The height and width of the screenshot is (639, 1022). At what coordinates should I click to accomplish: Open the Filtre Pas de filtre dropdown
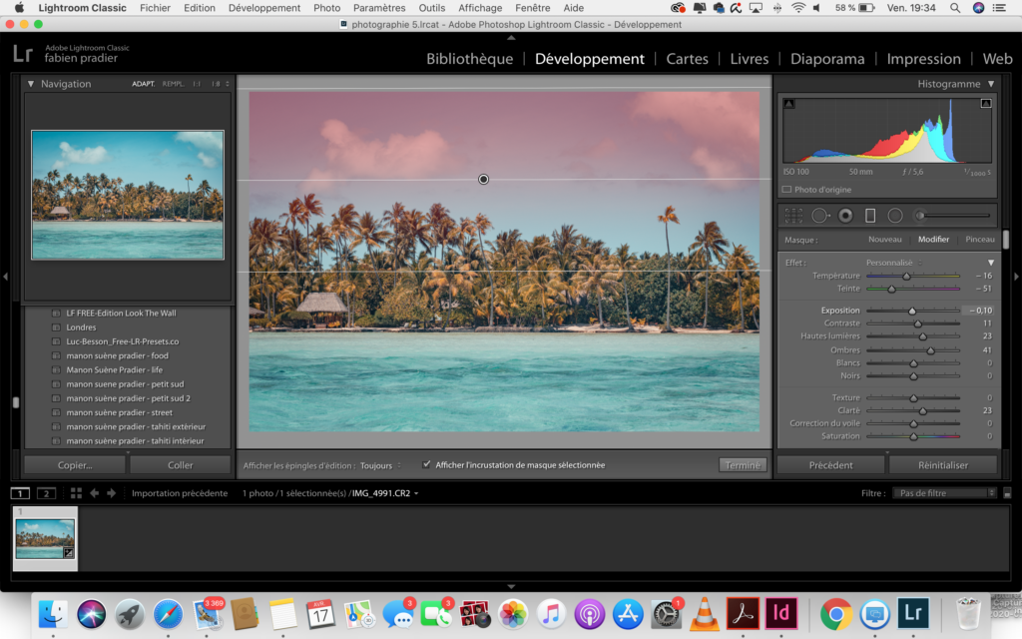click(x=944, y=493)
